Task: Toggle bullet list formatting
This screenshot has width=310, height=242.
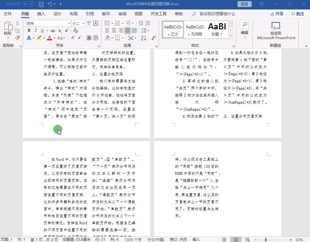Action: [x=107, y=23]
